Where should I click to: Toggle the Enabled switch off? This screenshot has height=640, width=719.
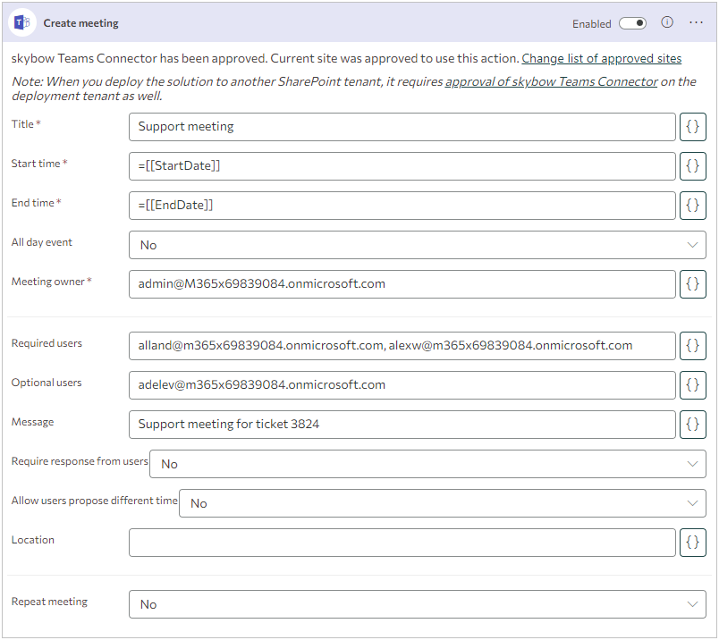pyautogui.click(x=632, y=23)
